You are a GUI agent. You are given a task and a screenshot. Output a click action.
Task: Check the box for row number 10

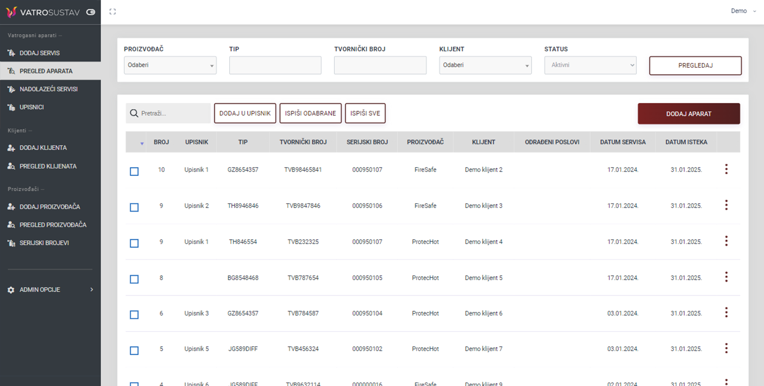tap(134, 171)
